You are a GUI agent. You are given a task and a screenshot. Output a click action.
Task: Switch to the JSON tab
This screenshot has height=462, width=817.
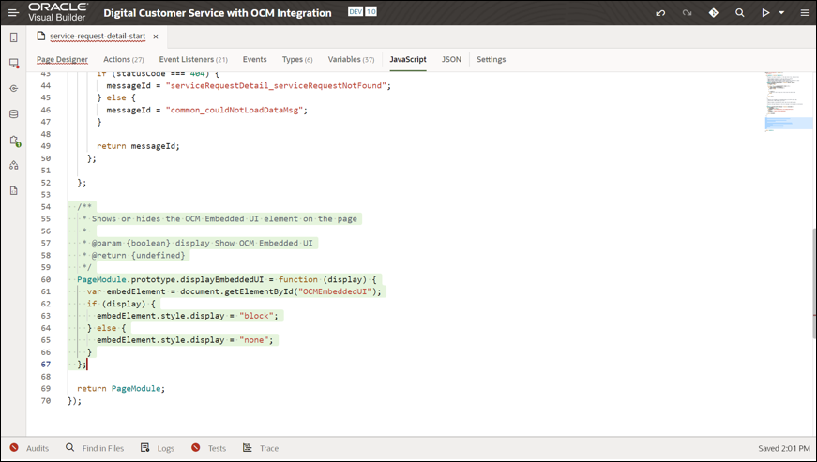(451, 59)
